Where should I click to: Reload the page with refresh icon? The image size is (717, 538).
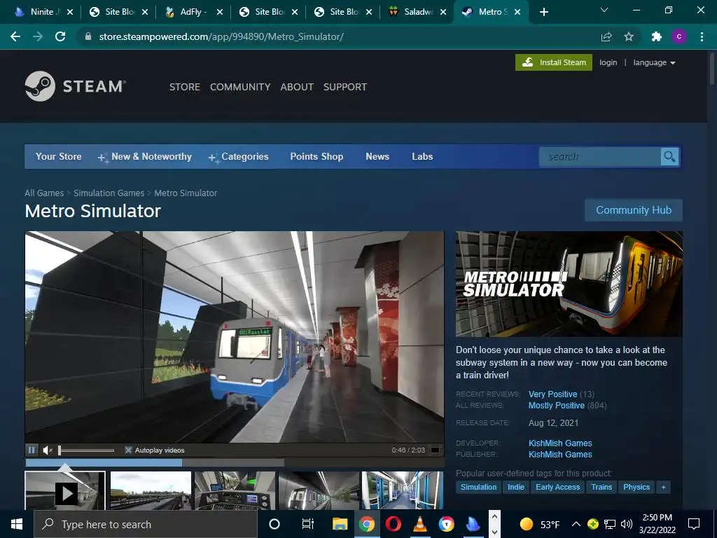click(x=60, y=36)
